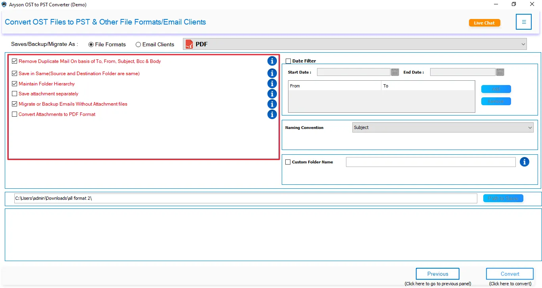
Task: Go back using the Previous button
Action: pos(437,274)
